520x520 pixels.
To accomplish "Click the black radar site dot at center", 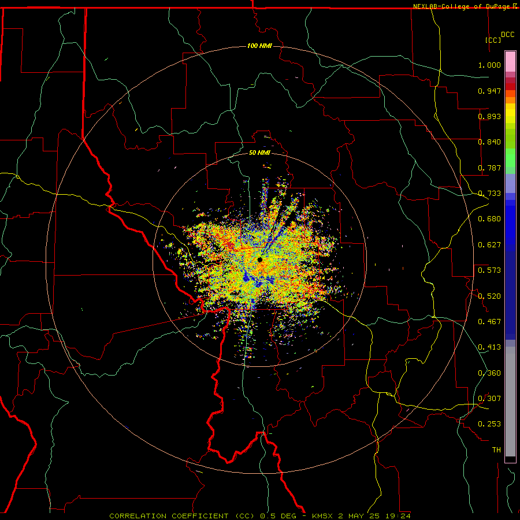I will pyautogui.click(x=260, y=260).
